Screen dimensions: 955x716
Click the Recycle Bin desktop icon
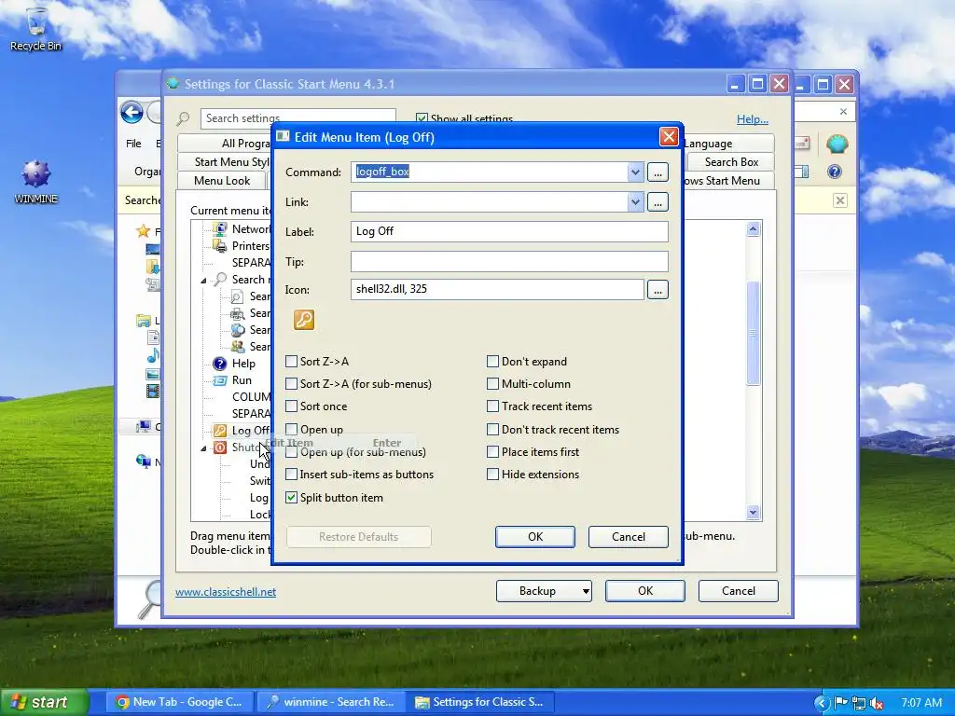pyautogui.click(x=36, y=29)
